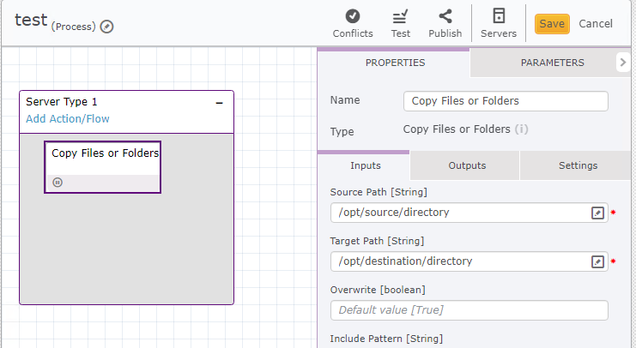The image size is (636, 348).
Task: Collapse the Server Type 1 container
Action: 219,102
